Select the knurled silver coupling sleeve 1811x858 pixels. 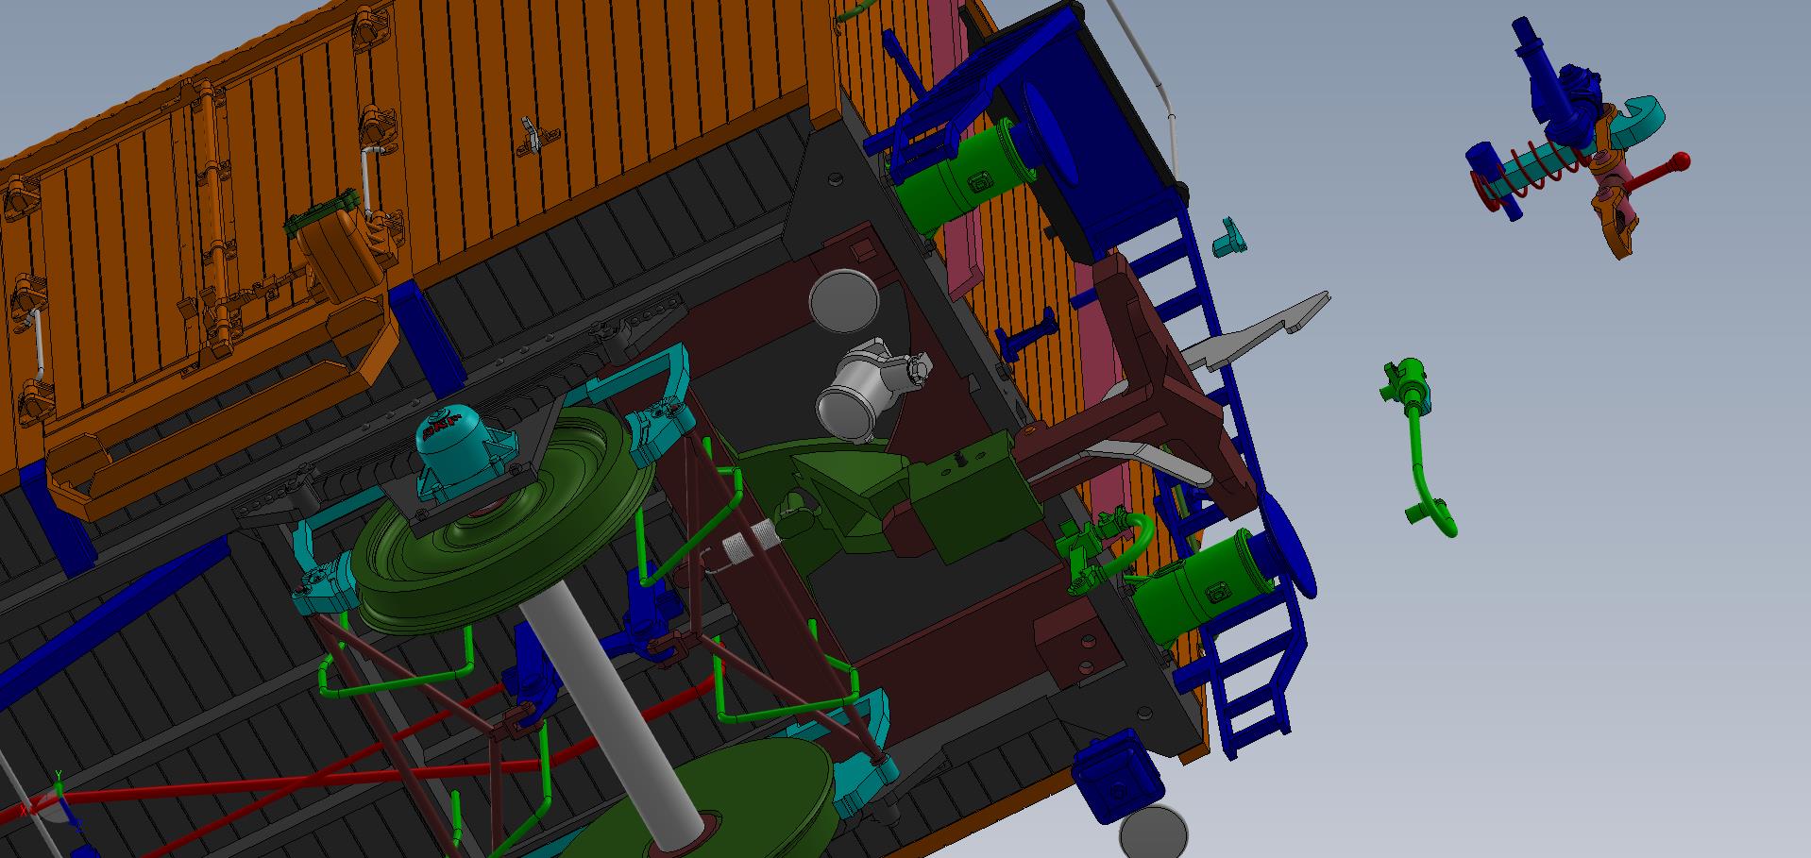click(746, 547)
